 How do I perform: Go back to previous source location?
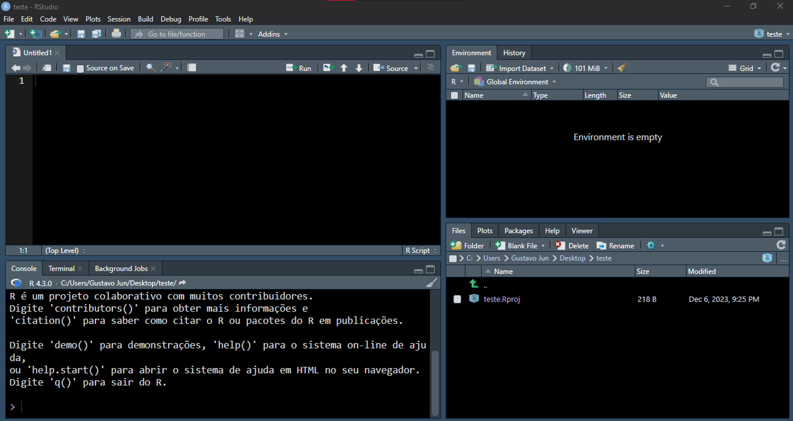(x=16, y=68)
